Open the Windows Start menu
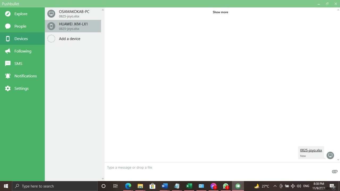Viewport: 340px width, 191px height. [6, 186]
